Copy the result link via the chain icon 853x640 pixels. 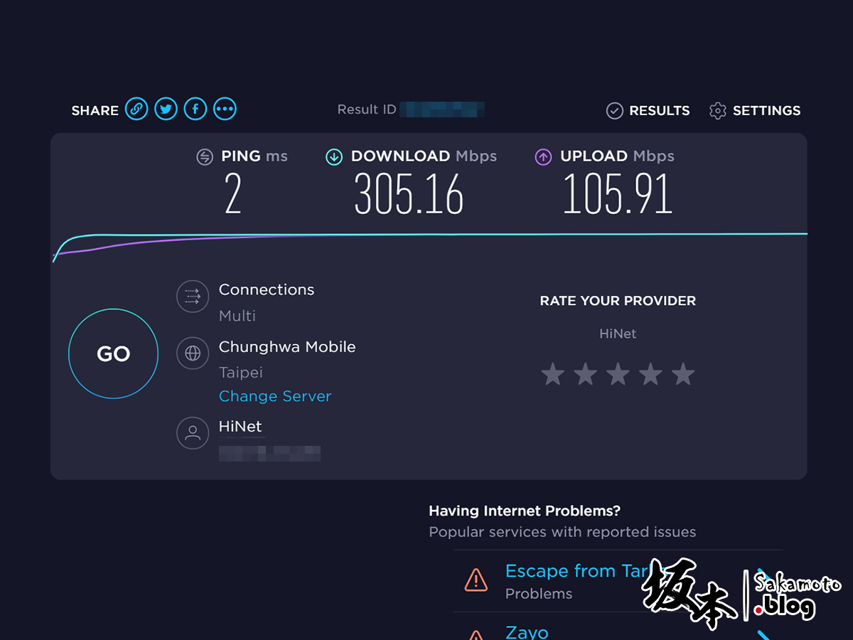(x=136, y=110)
